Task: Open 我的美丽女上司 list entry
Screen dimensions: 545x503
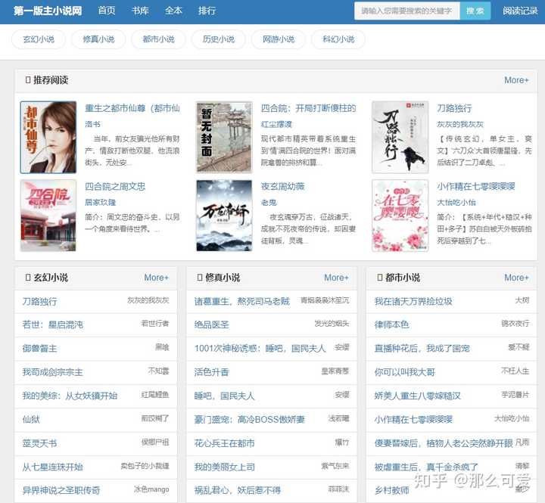Action: tap(225, 467)
